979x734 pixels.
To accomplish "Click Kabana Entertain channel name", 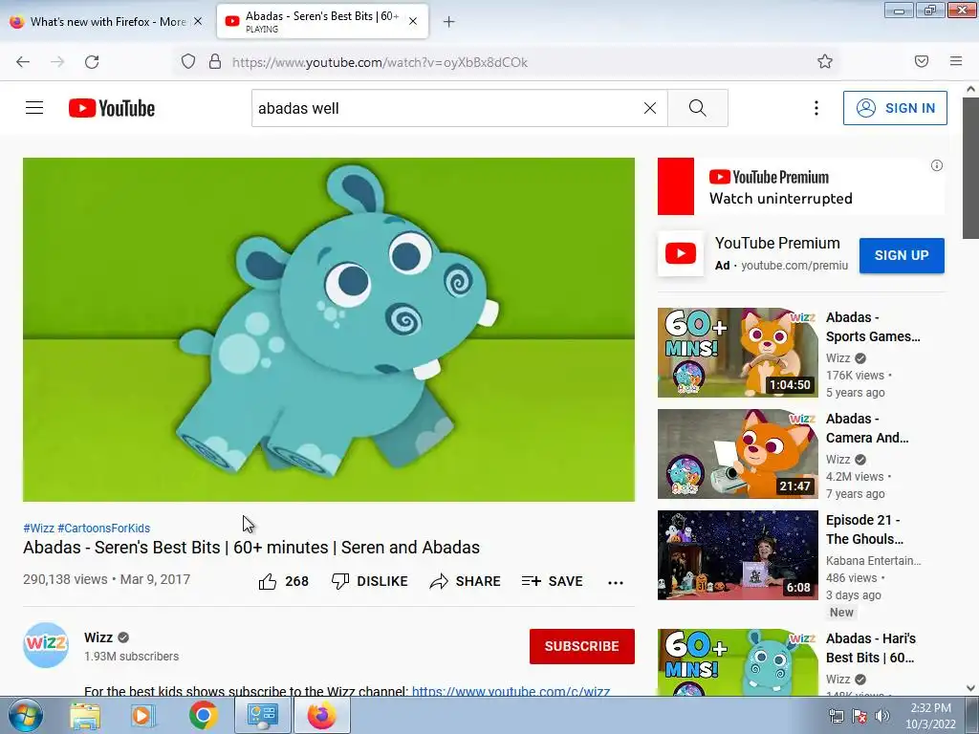I will point(874,560).
